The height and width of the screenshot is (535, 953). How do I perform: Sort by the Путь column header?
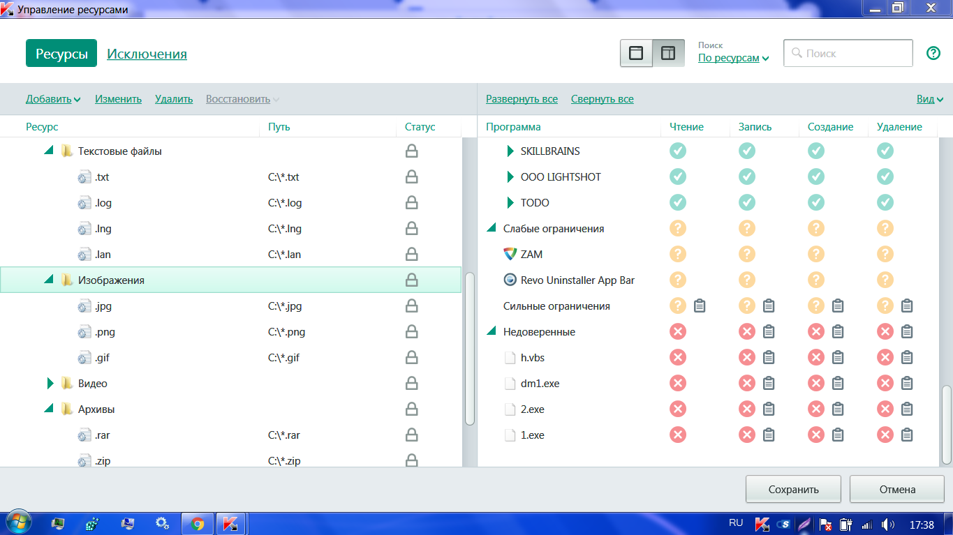(x=279, y=127)
